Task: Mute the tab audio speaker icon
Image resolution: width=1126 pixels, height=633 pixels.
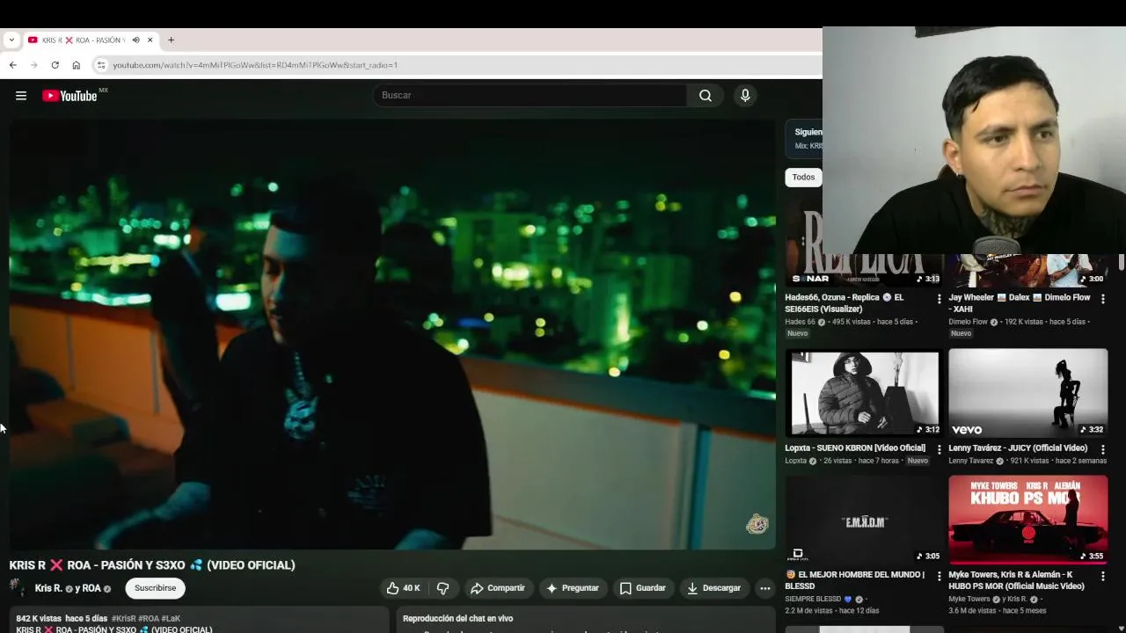Action: (x=135, y=40)
